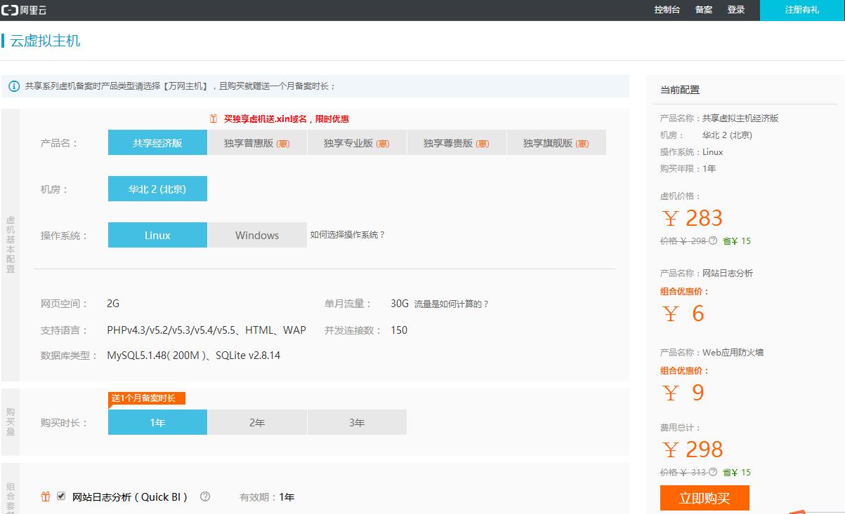The width and height of the screenshot is (845, 514).
Task: Click the help icon beside the struck-through ¥313 price
Action: [x=713, y=472]
